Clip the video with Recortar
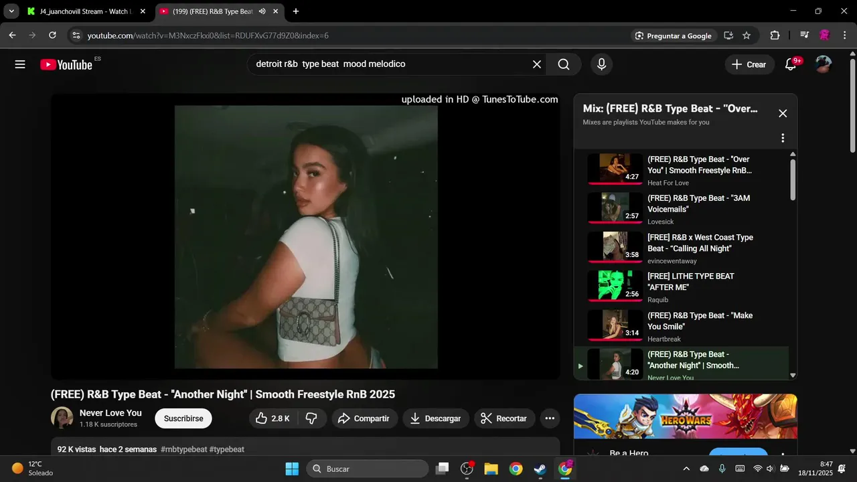857x482 pixels. pyautogui.click(x=504, y=418)
